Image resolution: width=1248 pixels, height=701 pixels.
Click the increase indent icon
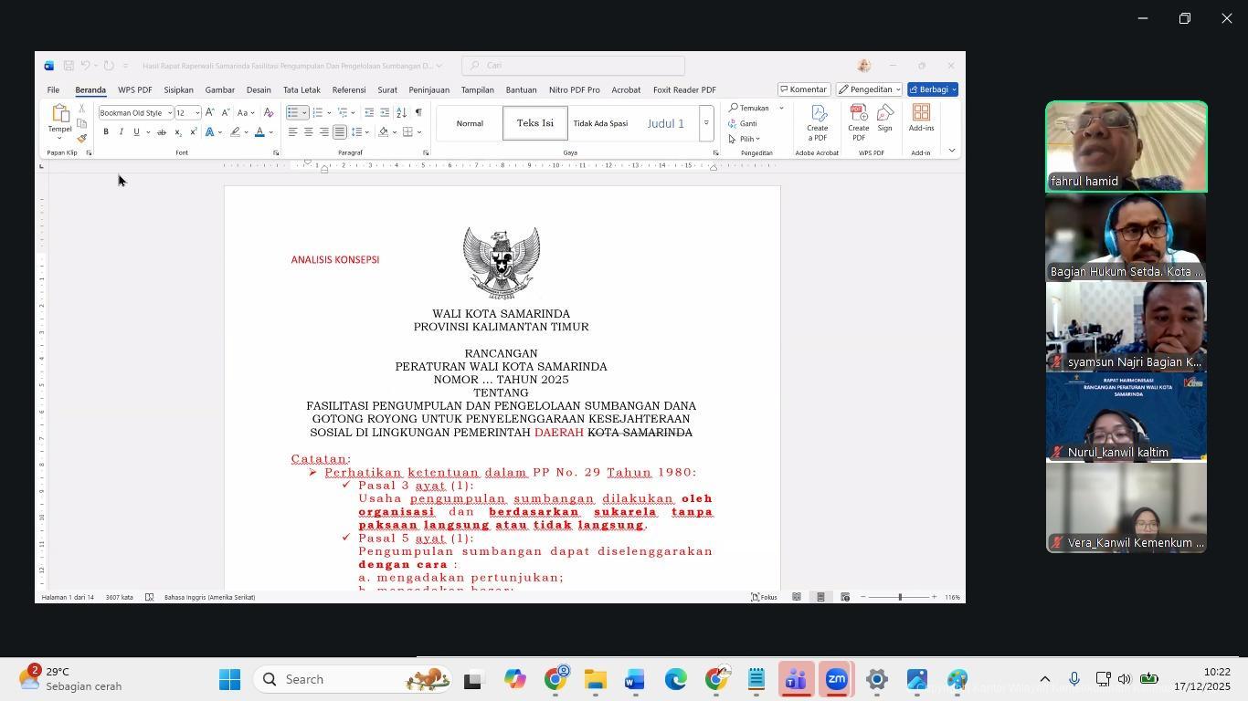(x=385, y=112)
